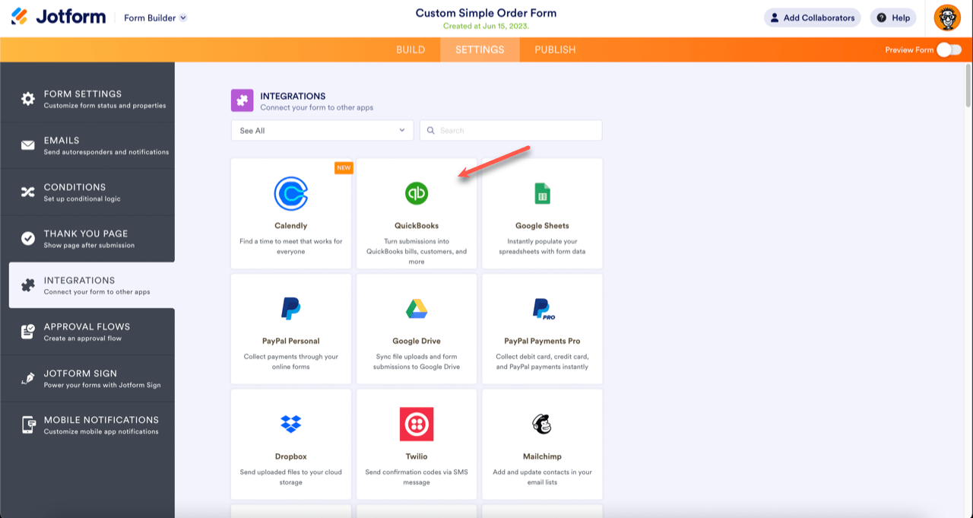Viewport: 973px width, 518px height.
Task: Open Thank You Page section
Action: (87, 239)
